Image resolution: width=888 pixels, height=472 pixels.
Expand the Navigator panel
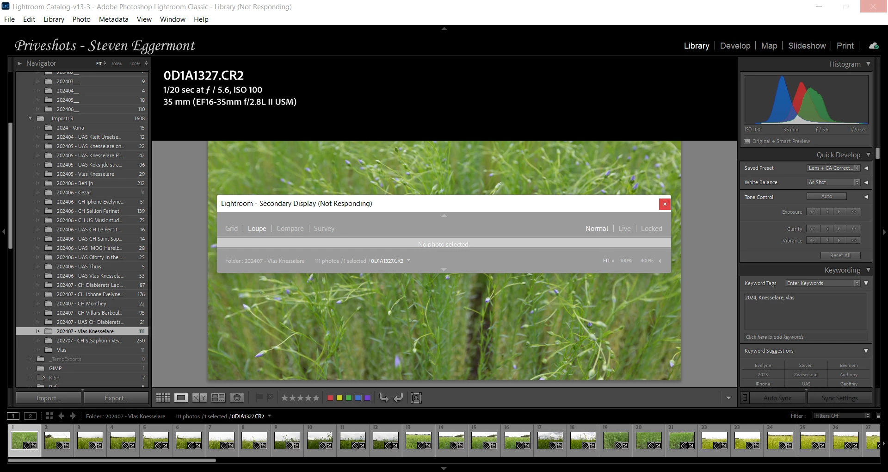pos(19,63)
